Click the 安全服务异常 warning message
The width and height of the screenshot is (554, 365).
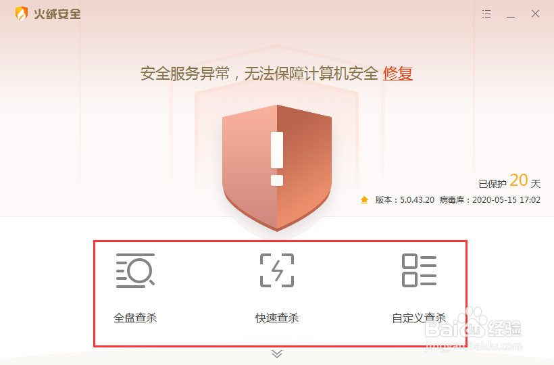pos(259,74)
